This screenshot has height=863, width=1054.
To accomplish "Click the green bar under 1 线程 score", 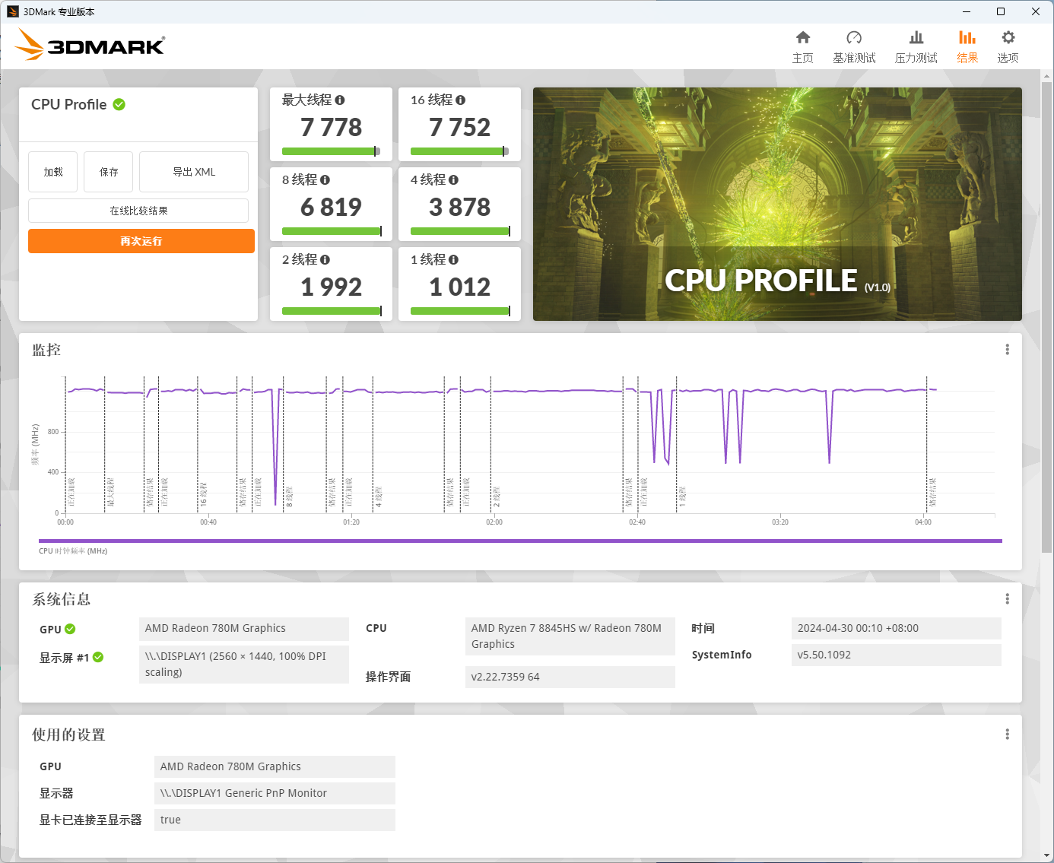I will coord(460,311).
